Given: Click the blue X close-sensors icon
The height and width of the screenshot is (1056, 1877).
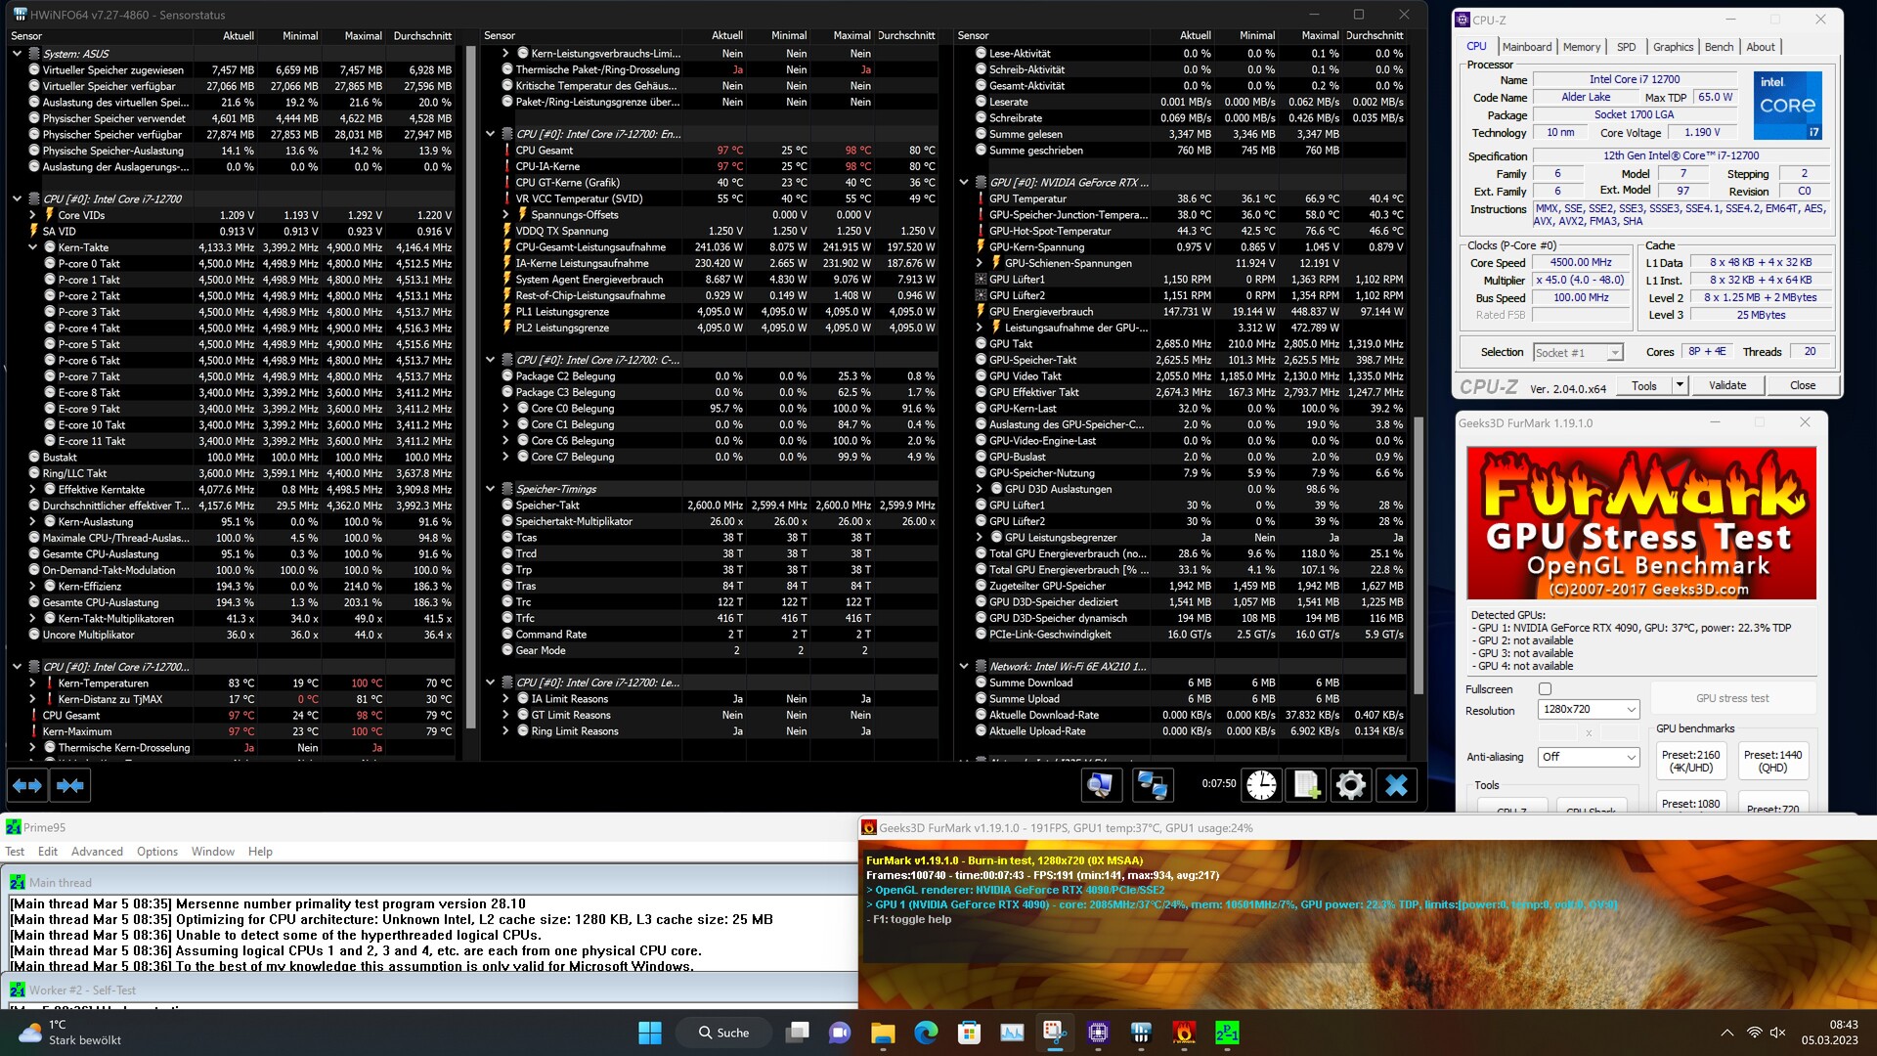Looking at the screenshot, I should coord(1396,785).
